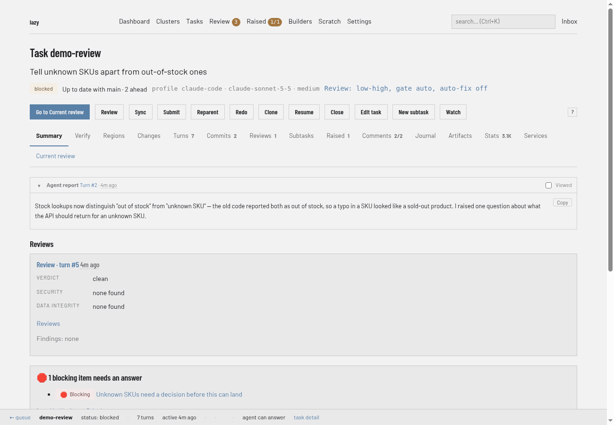Open the Reviews link in review card
The width and height of the screenshot is (614, 425).
[x=48, y=324]
